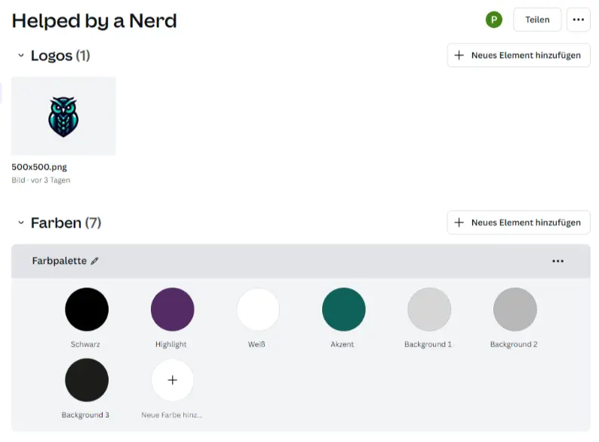Click the owl logo image
This screenshot has height=442, width=599.
[63, 116]
